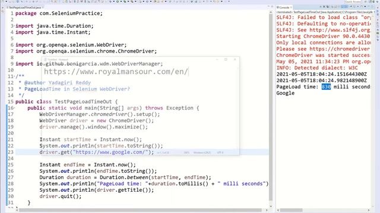Close the Notepad overlay window

(x=235, y=59)
